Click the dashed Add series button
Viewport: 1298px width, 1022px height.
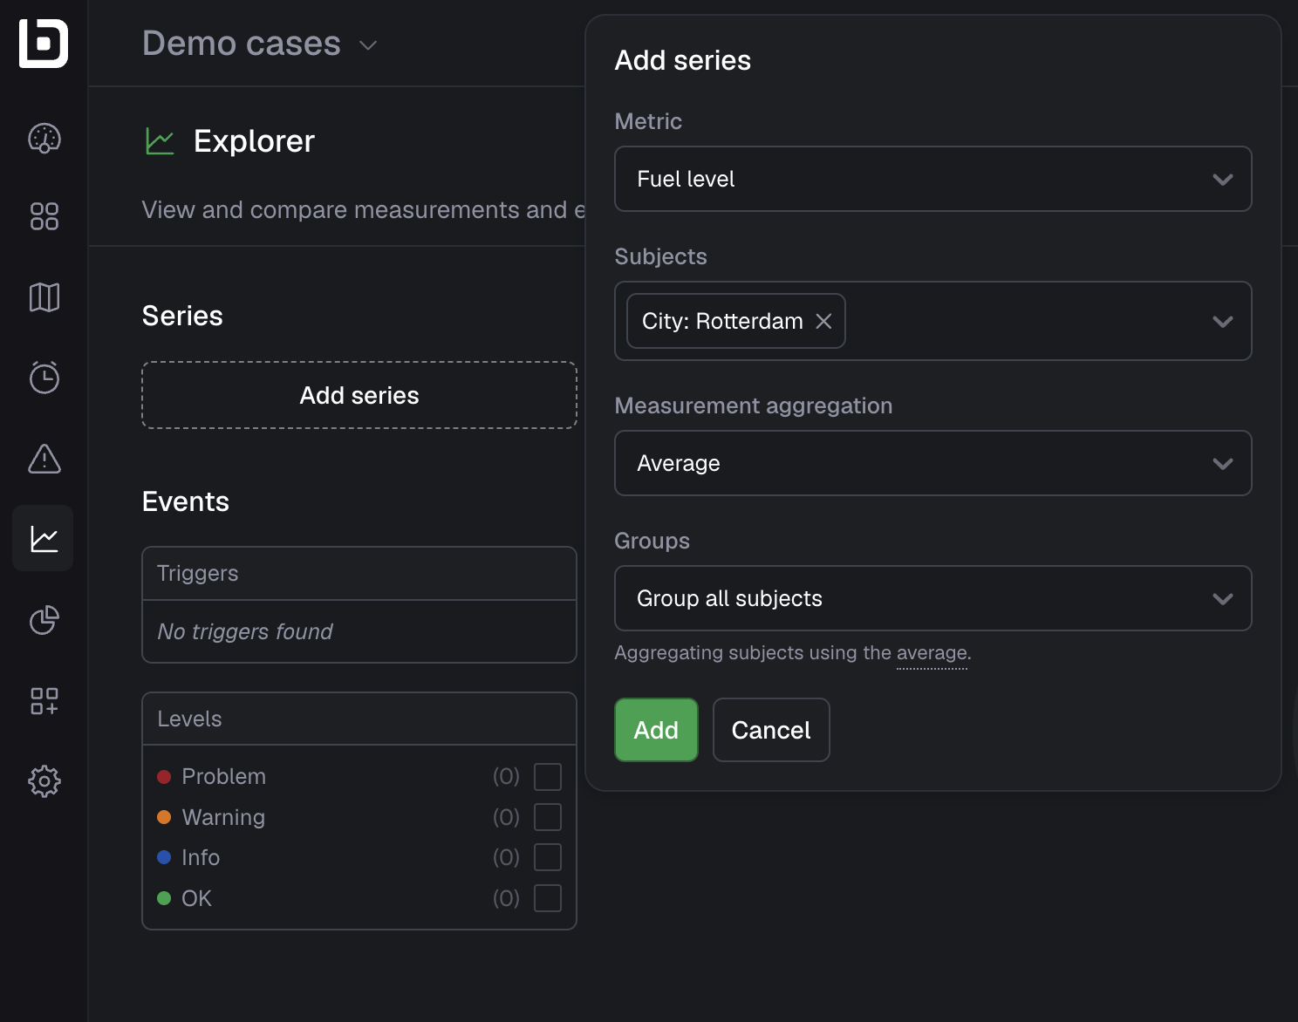(359, 395)
